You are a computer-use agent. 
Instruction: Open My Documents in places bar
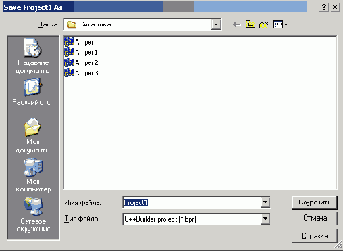[33, 135]
